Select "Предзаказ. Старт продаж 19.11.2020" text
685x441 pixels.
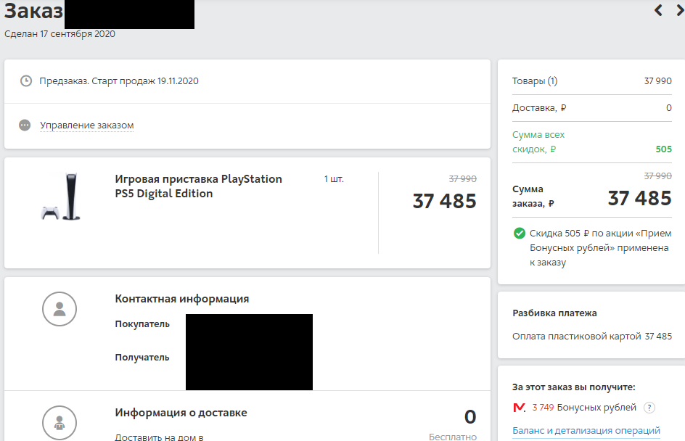[119, 81]
